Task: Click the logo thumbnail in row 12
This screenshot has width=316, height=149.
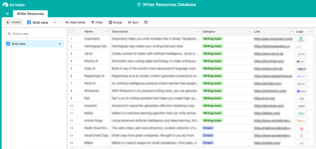Action: (x=302, y=121)
